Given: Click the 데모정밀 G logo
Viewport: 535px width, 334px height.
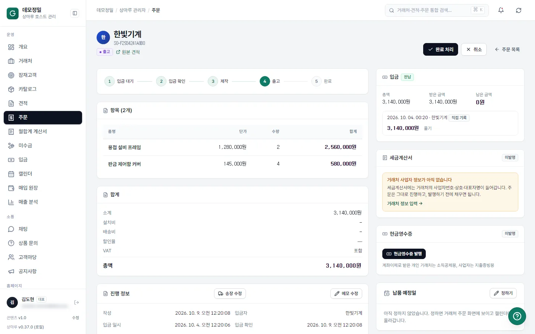Looking at the screenshot, I should point(13,13).
